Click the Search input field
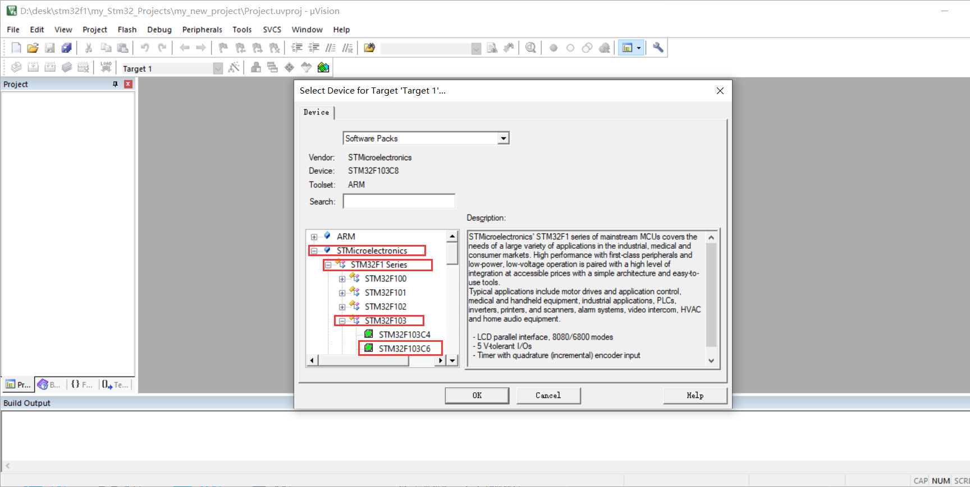Viewport: 970px width, 487px height. click(x=399, y=201)
